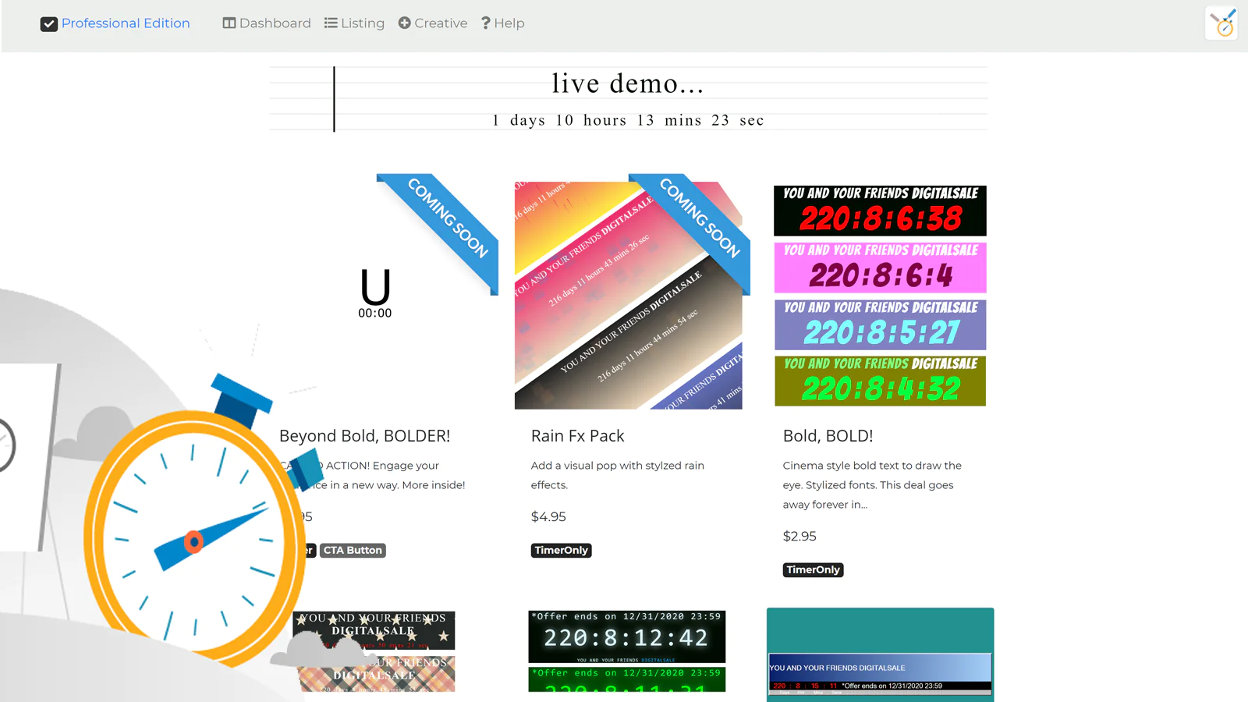Click the $2.95 price of Bold, BOLD!

(799, 536)
